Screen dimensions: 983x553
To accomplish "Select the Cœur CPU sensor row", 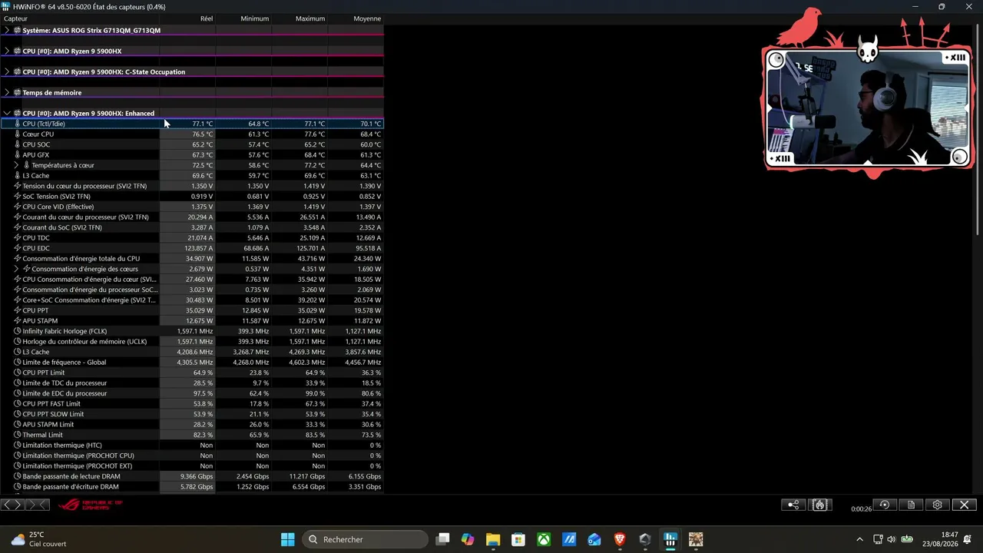I will 192,134.
